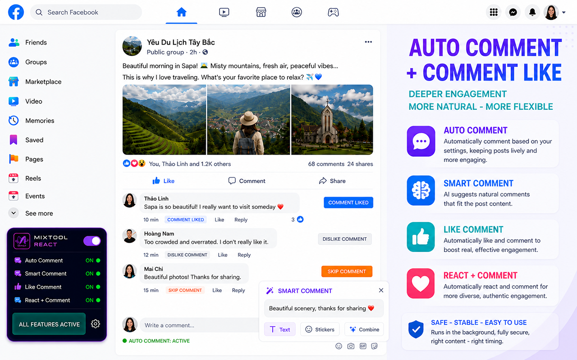Viewport: 577px width, 360px height.
Task: Toggle Like Comment ON status
Action: [93, 287]
